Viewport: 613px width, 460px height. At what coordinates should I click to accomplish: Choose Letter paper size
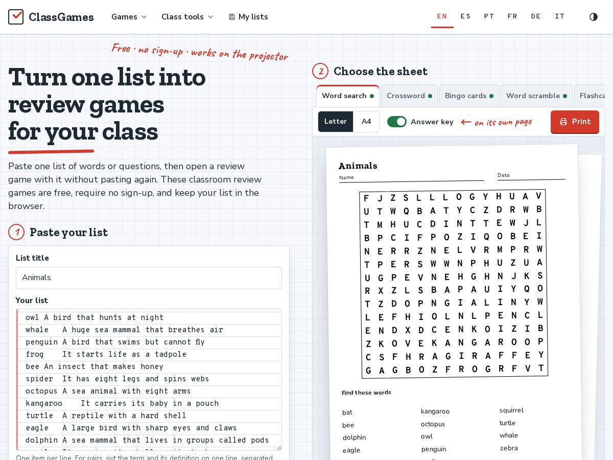336,122
